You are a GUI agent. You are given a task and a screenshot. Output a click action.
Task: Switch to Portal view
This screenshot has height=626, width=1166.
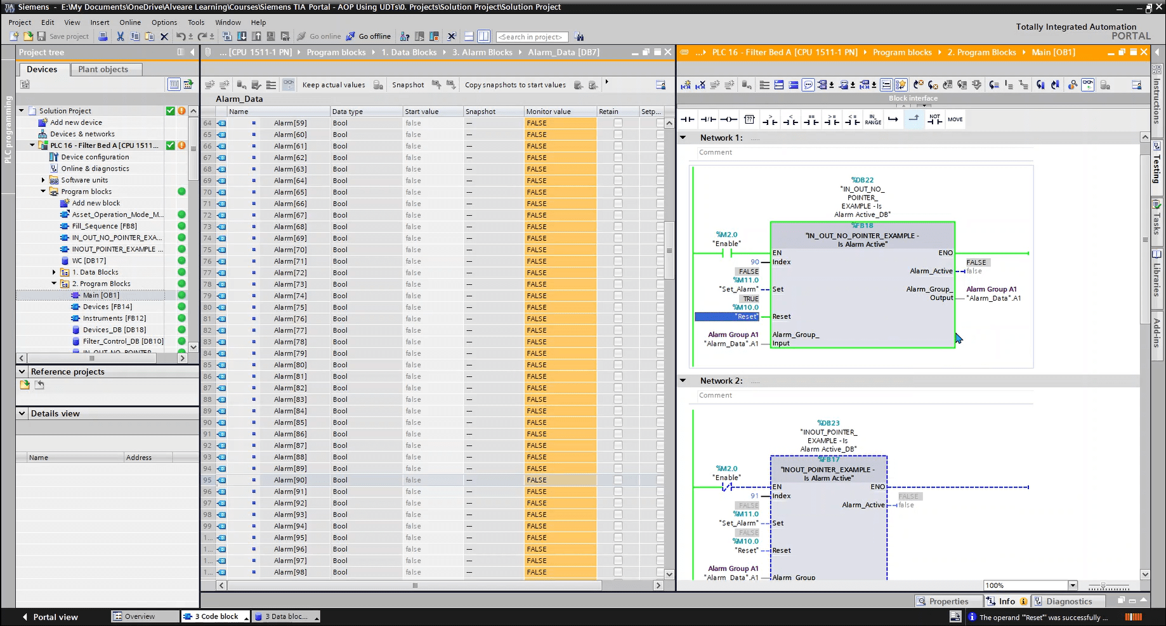pyautogui.click(x=50, y=616)
